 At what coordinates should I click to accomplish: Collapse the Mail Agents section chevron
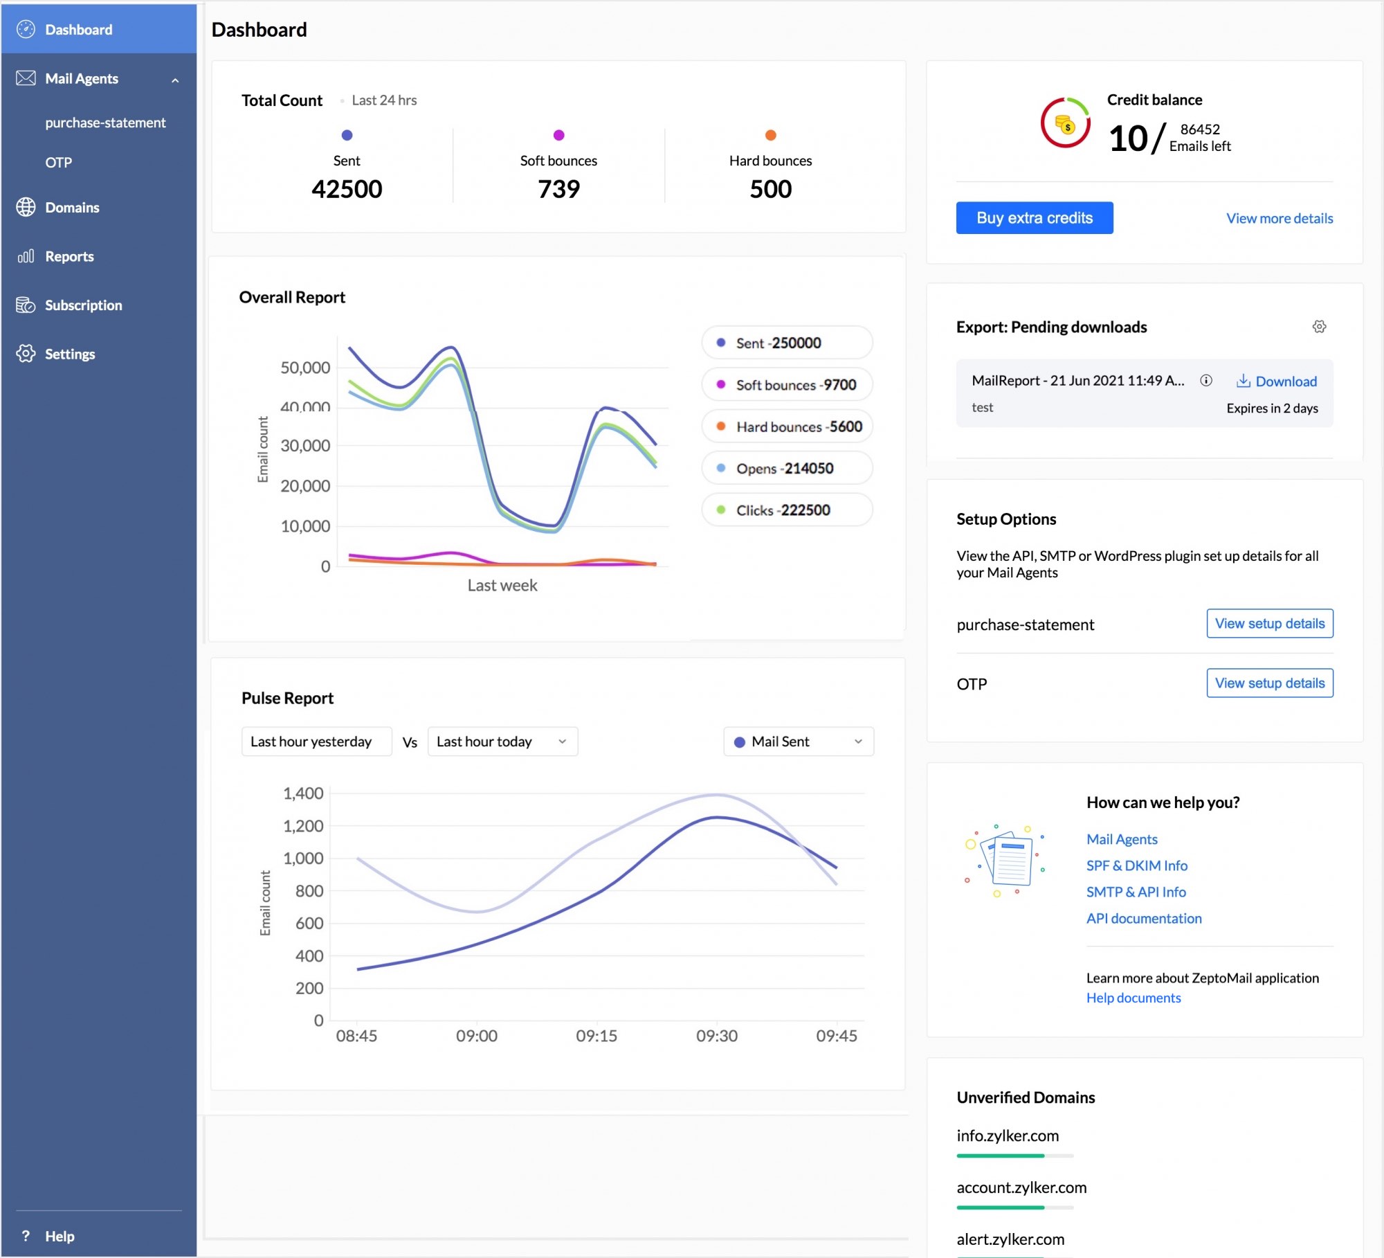[x=175, y=78]
